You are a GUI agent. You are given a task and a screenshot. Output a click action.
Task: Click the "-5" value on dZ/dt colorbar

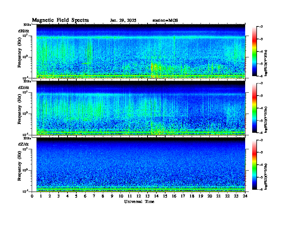point(261,177)
